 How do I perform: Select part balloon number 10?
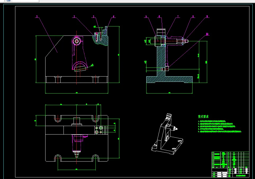[207, 34]
